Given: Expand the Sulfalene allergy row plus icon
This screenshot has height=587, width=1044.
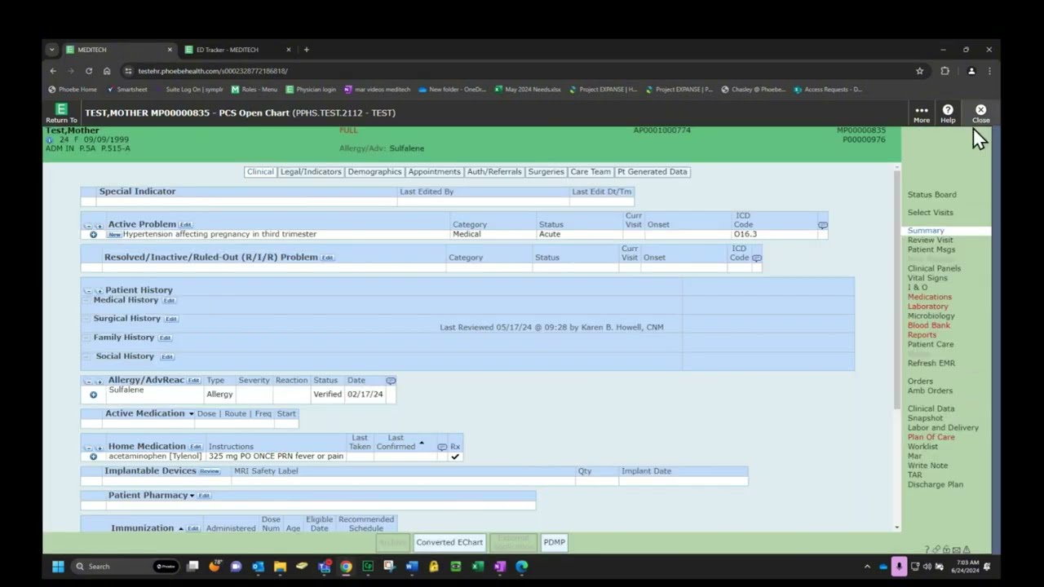Looking at the screenshot, I should pyautogui.click(x=93, y=395).
